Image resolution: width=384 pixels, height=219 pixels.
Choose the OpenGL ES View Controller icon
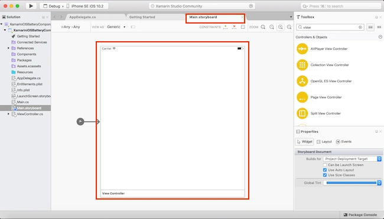pos(302,81)
